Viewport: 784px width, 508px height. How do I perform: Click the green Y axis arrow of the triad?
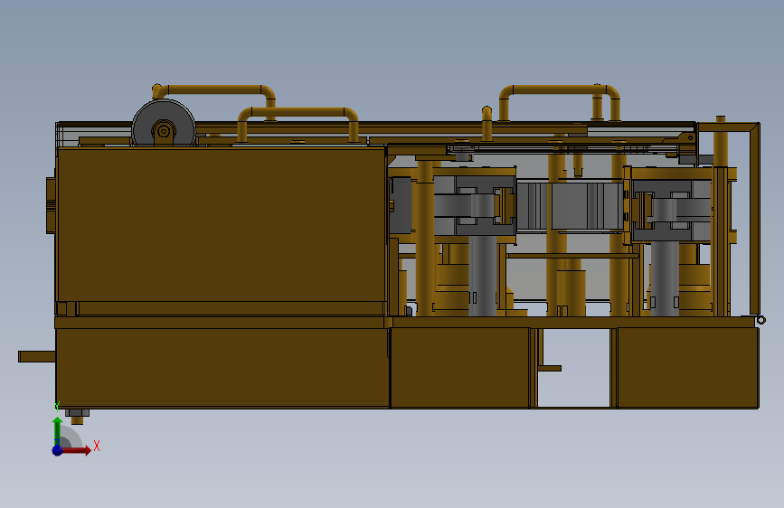(x=58, y=430)
